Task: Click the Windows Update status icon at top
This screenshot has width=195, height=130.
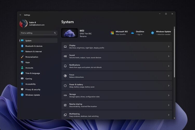Action: pos(152,33)
